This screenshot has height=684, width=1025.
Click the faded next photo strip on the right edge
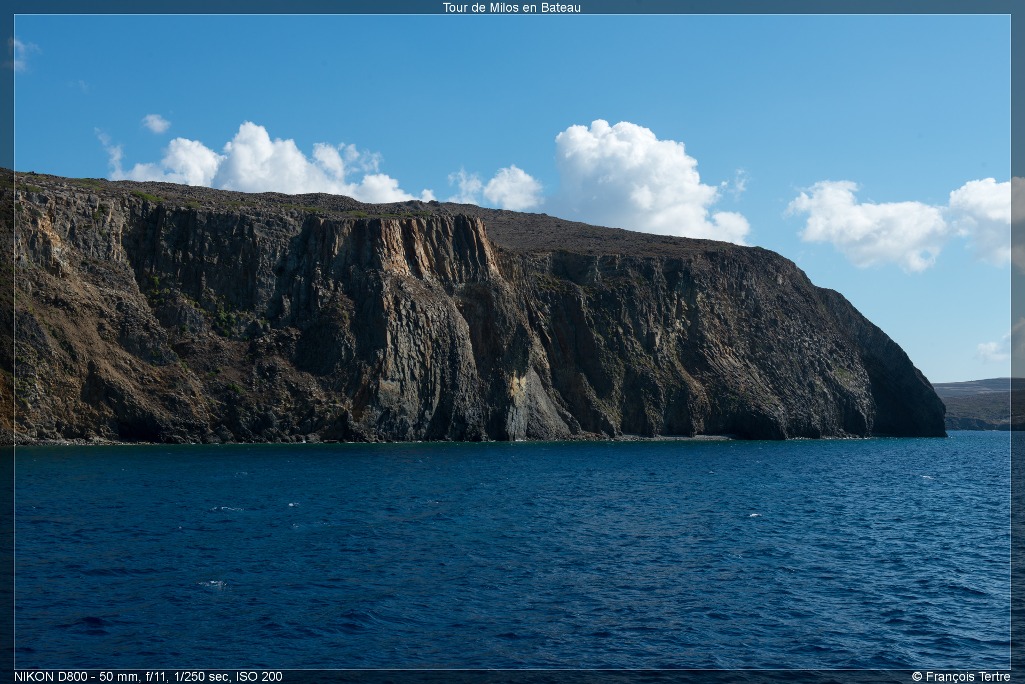[x=1018, y=342]
